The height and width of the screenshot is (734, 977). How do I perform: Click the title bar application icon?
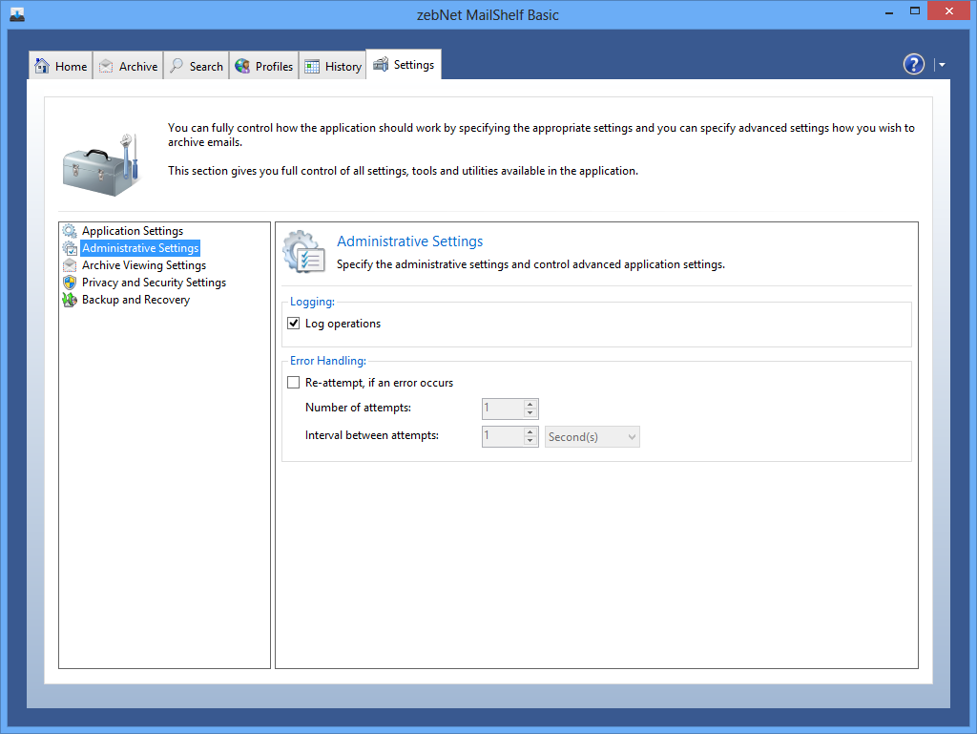click(x=17, y=14)
